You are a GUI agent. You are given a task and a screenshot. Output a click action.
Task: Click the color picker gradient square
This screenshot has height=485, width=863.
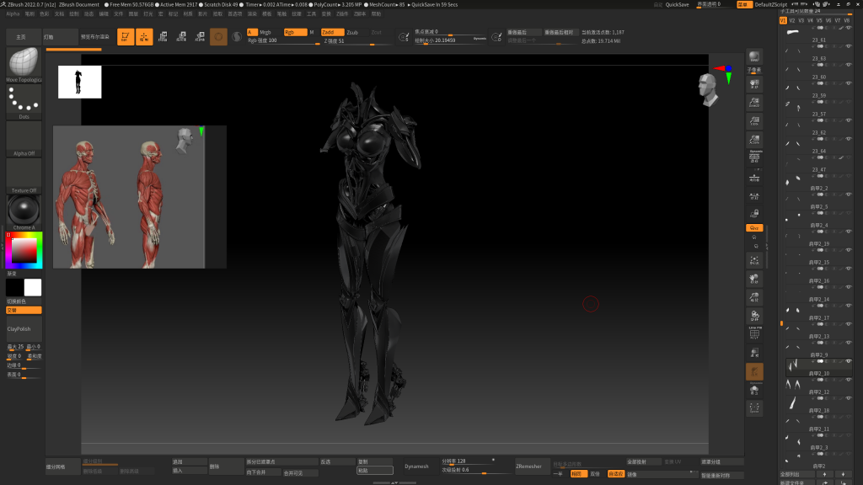(24, 250)
